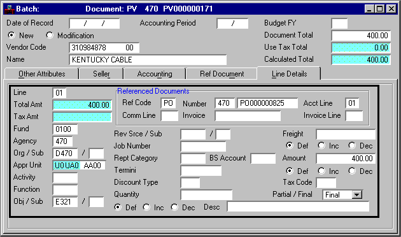Click the Obj field E321
The width and height of the screenshot is (401, 237).
65,202
